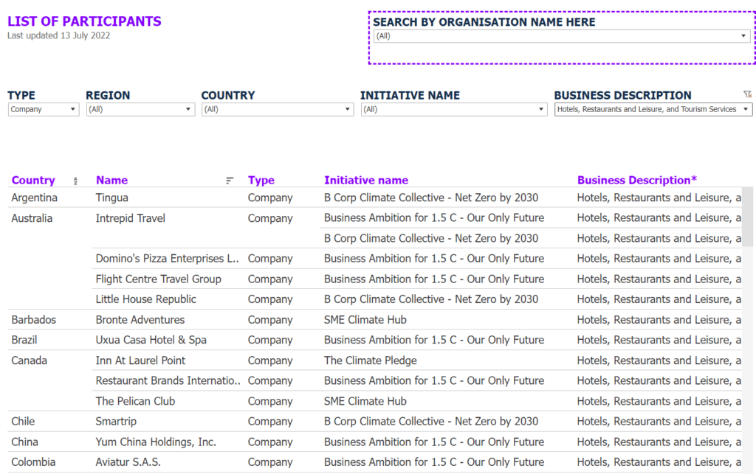Select the Tingua name cell
756x474 pixels.
pyautogui.click(x=112, y=198)
